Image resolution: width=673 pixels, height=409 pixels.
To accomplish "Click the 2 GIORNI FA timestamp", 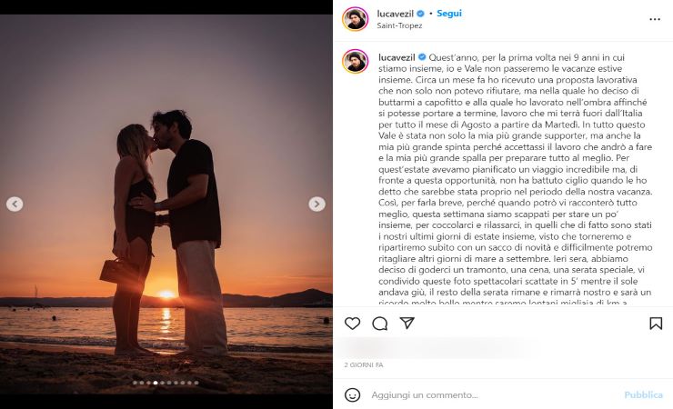I will pyautogui.click(x=364, y=364).
